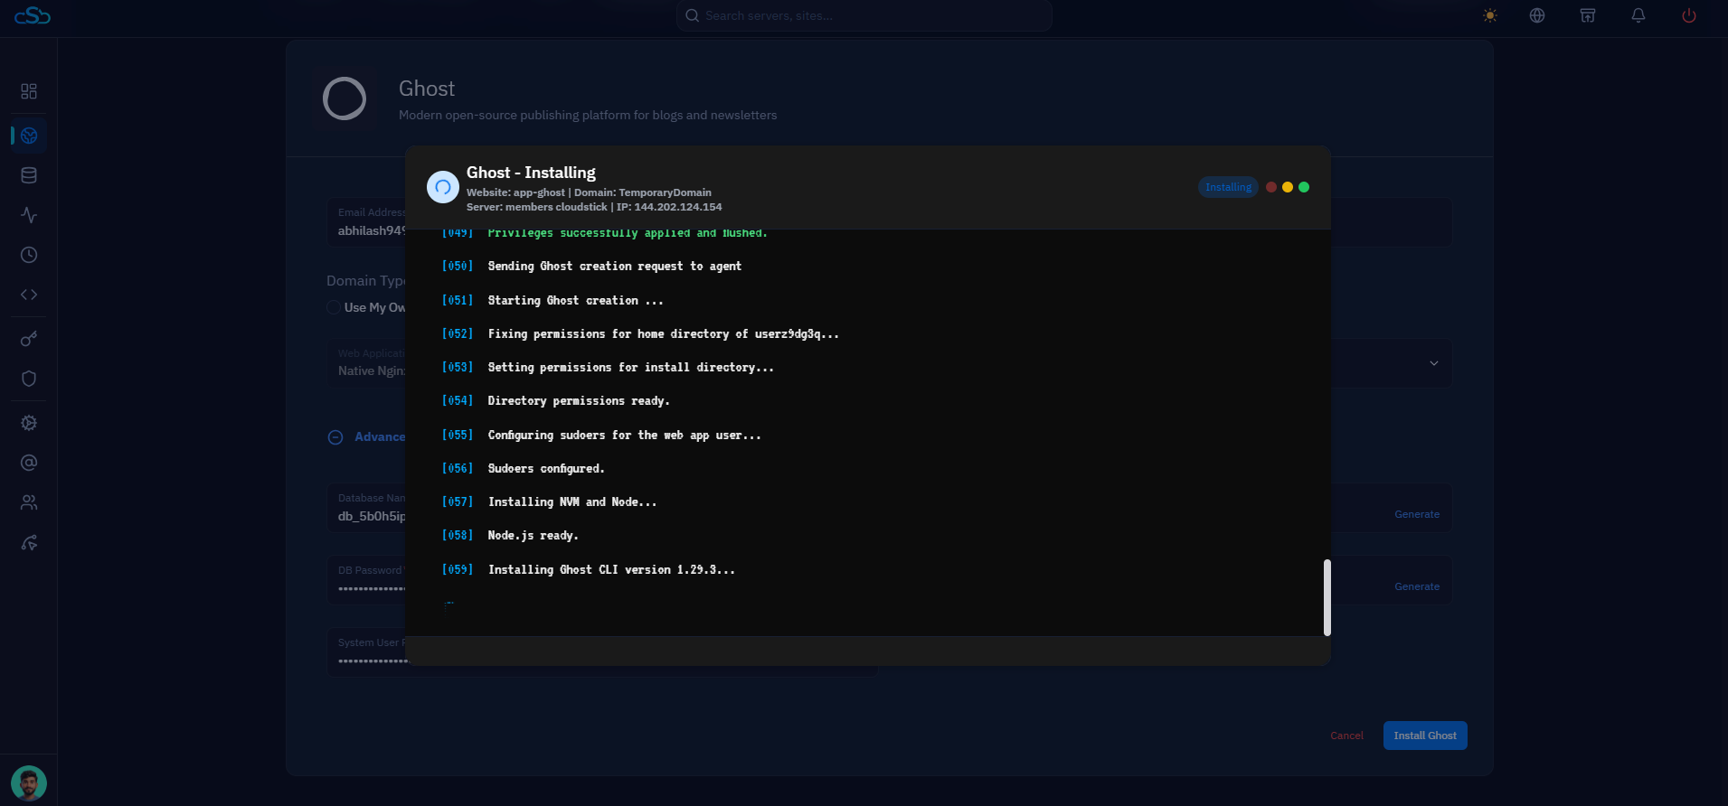Click the Ghost circle logo on page
The image size is (1728, 806).
point(345,98)
